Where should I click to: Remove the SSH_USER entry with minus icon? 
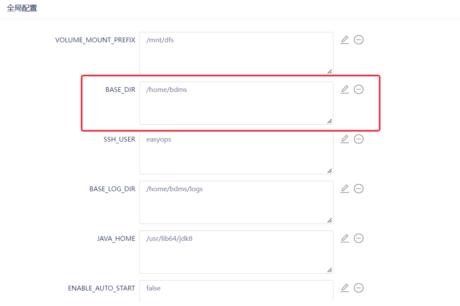pos(358,139)
